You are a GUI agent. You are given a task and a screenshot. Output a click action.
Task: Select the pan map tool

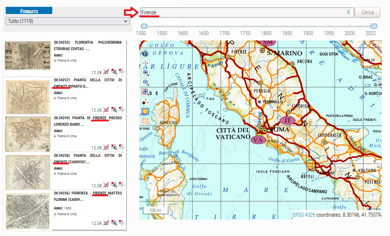(x=145, y=63)
